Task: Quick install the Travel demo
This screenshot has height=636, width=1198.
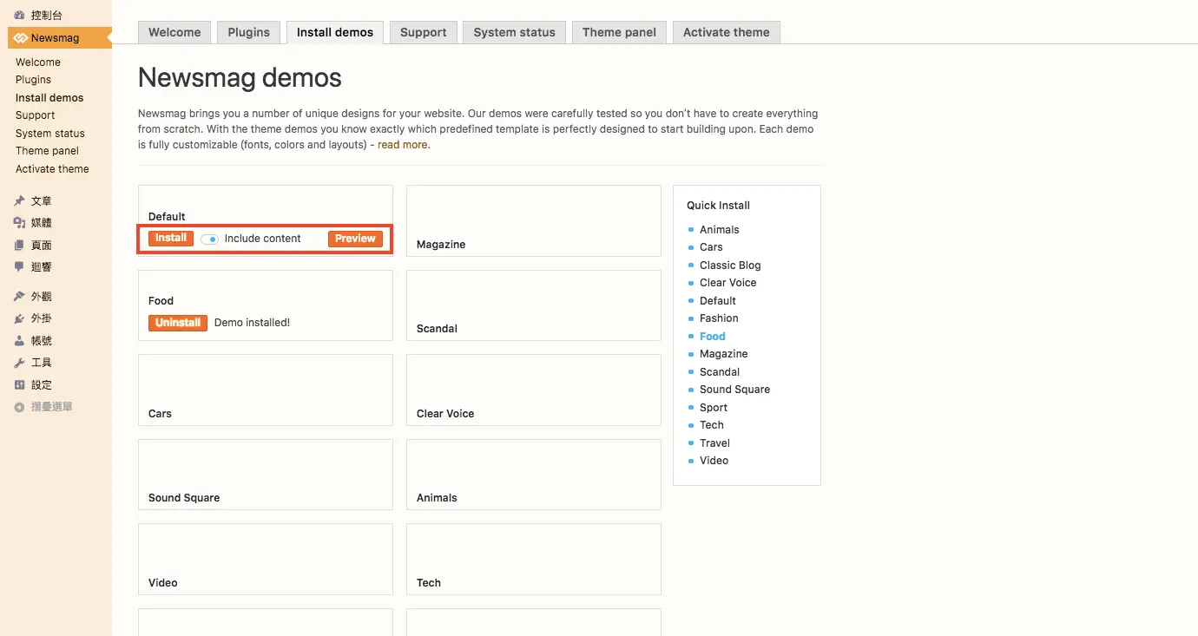Action: 714,443
